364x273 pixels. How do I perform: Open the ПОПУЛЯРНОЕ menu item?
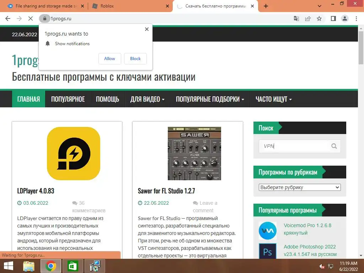pos(68,99)
